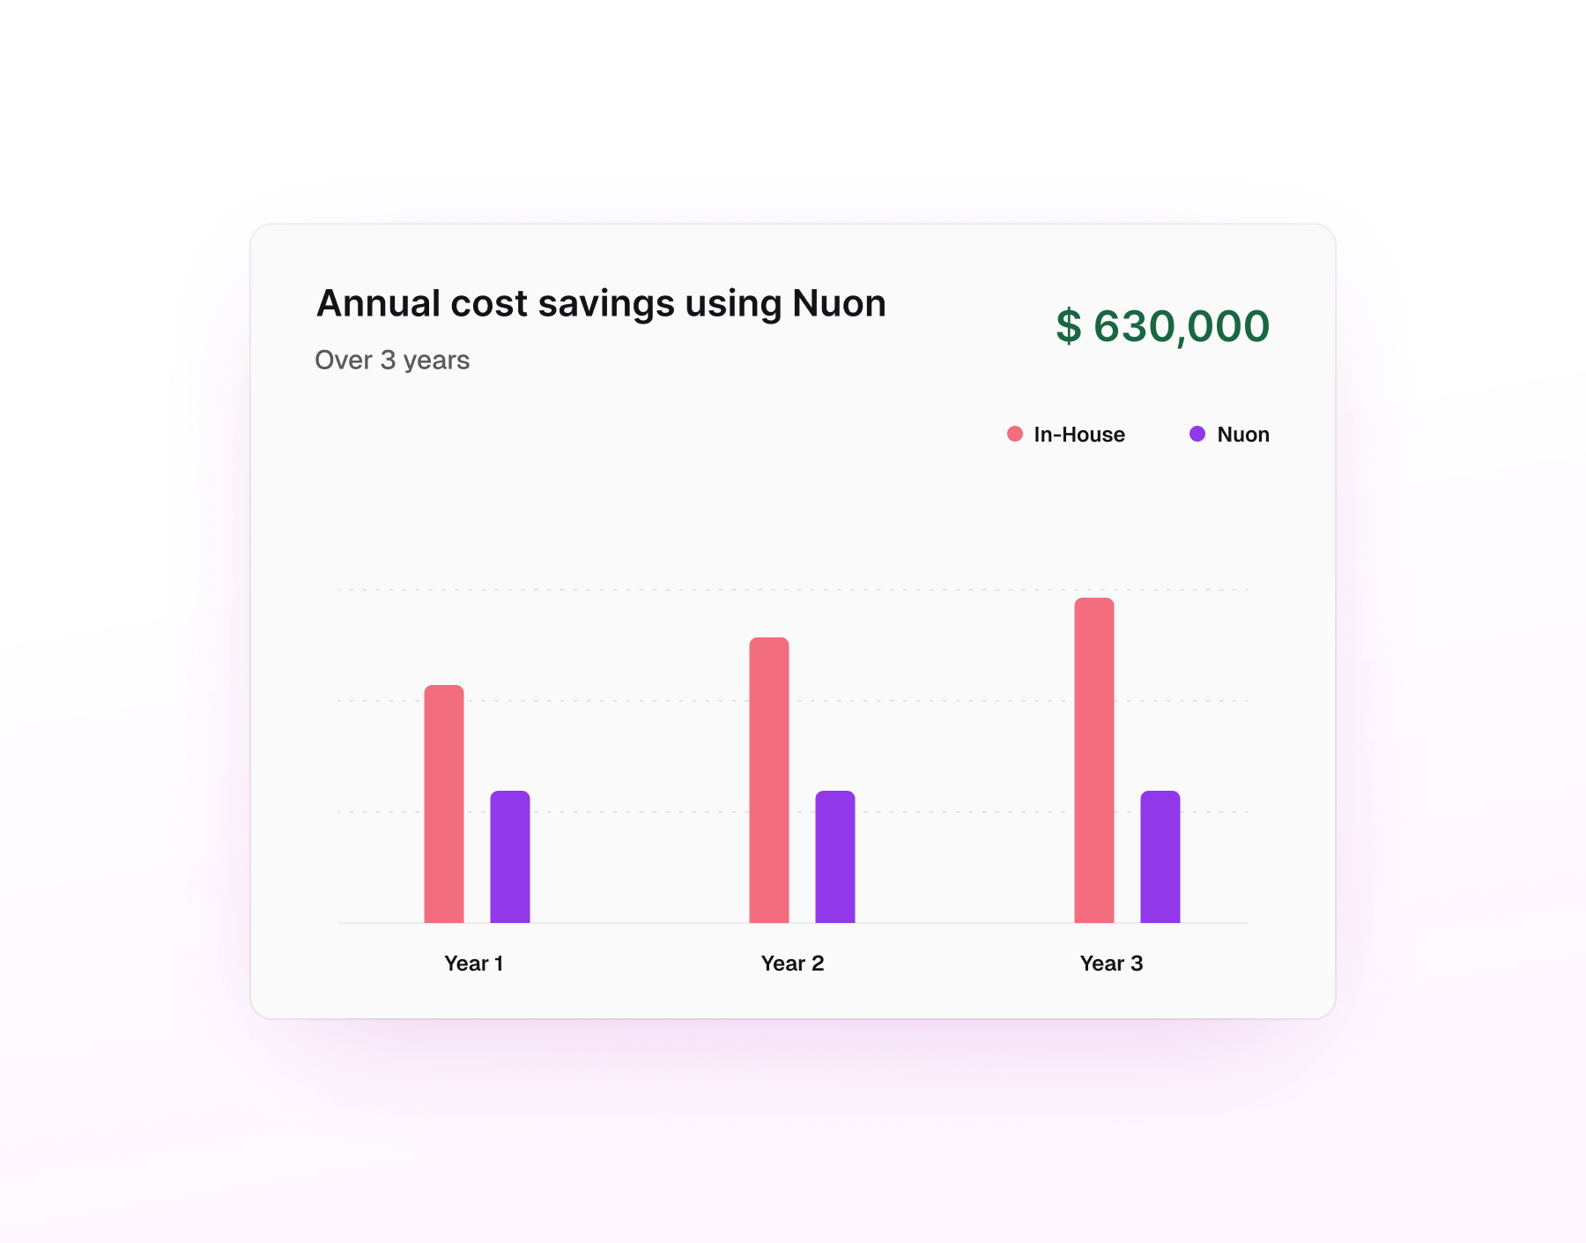The image size is (1586, 1243).
Task: Click the Year 1 axis label
Action: tap(474, 964)
